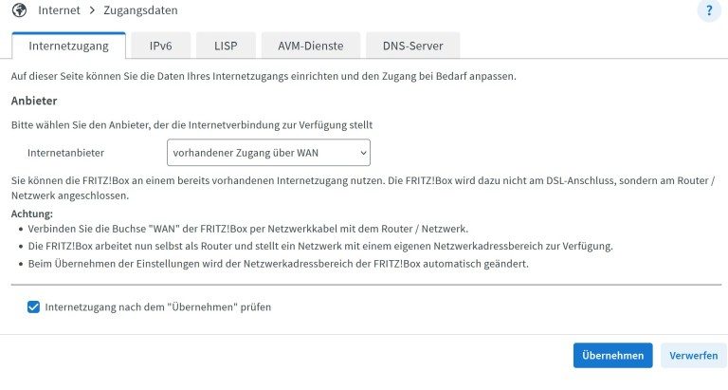Open the help question mark icon
This screenshot has width=728, height=390.
pos(709,10)
